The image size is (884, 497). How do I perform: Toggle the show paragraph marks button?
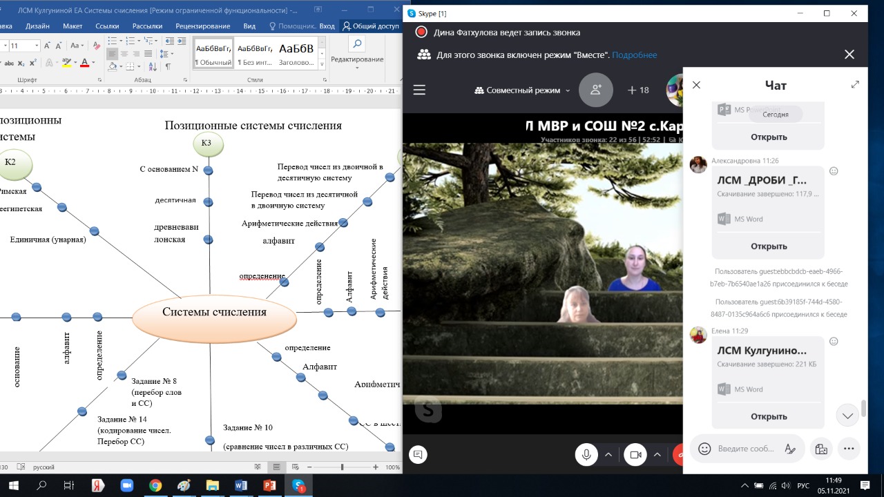[167, 66]
